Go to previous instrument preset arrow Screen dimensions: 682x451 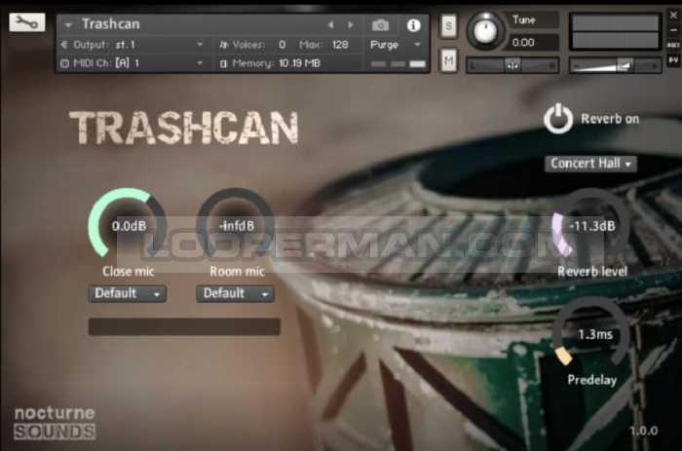pos(330,24)
